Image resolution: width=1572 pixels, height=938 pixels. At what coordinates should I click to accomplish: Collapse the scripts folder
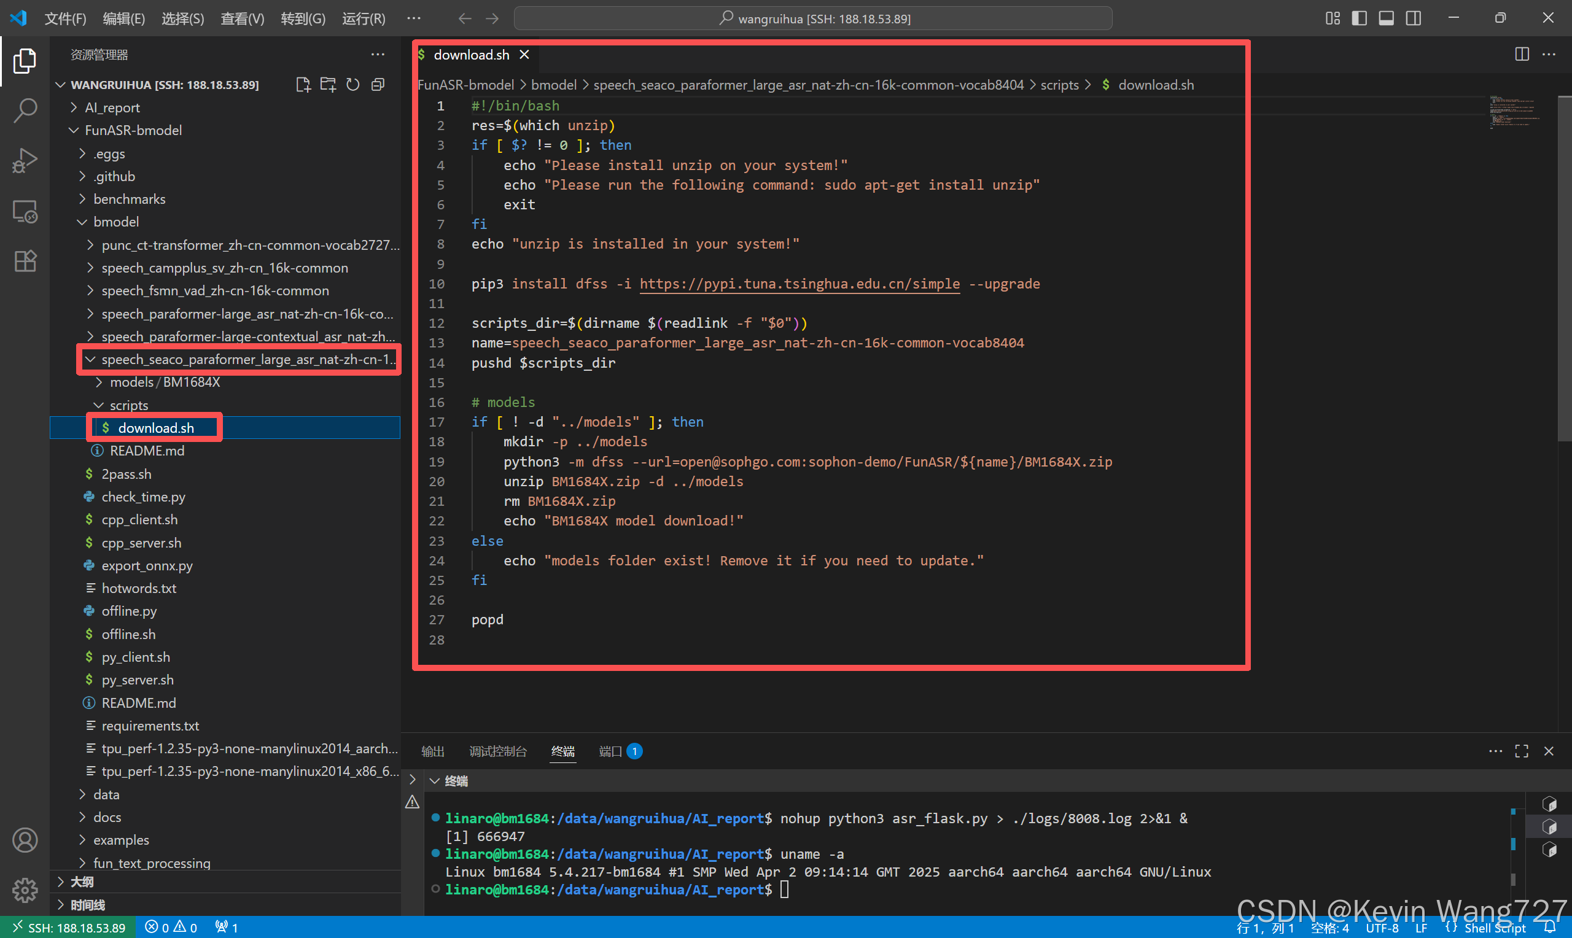[x=225, y=405]
